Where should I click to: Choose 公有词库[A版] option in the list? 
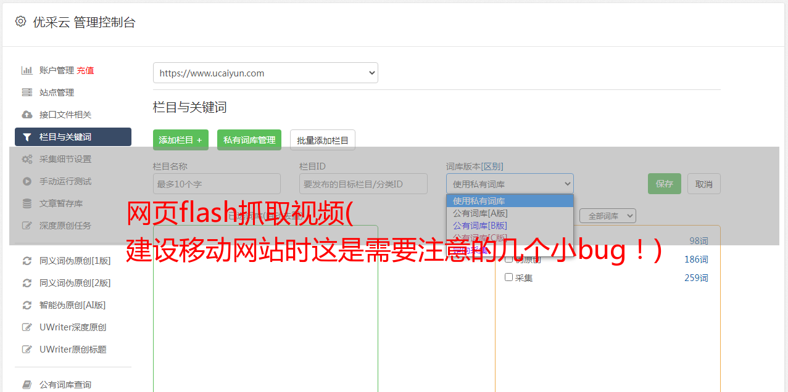(x=510, y=213)
